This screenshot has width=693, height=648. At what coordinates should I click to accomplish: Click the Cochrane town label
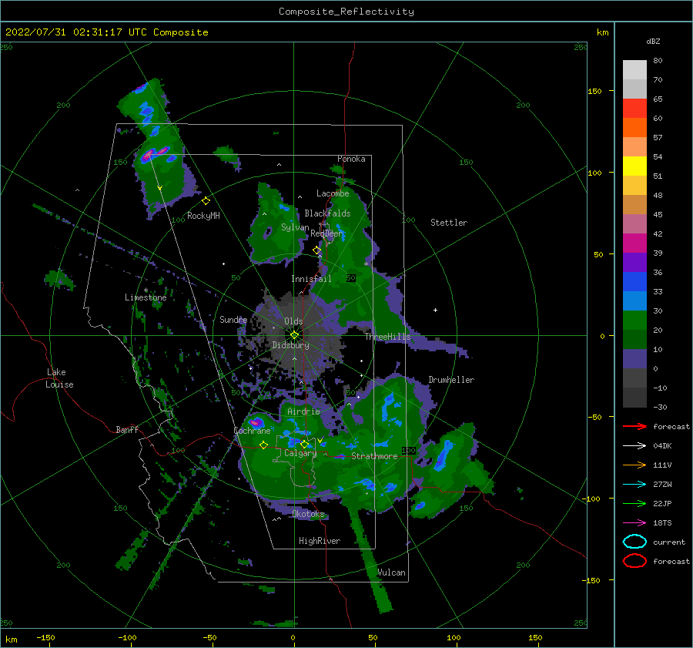(x=252, y=431)
